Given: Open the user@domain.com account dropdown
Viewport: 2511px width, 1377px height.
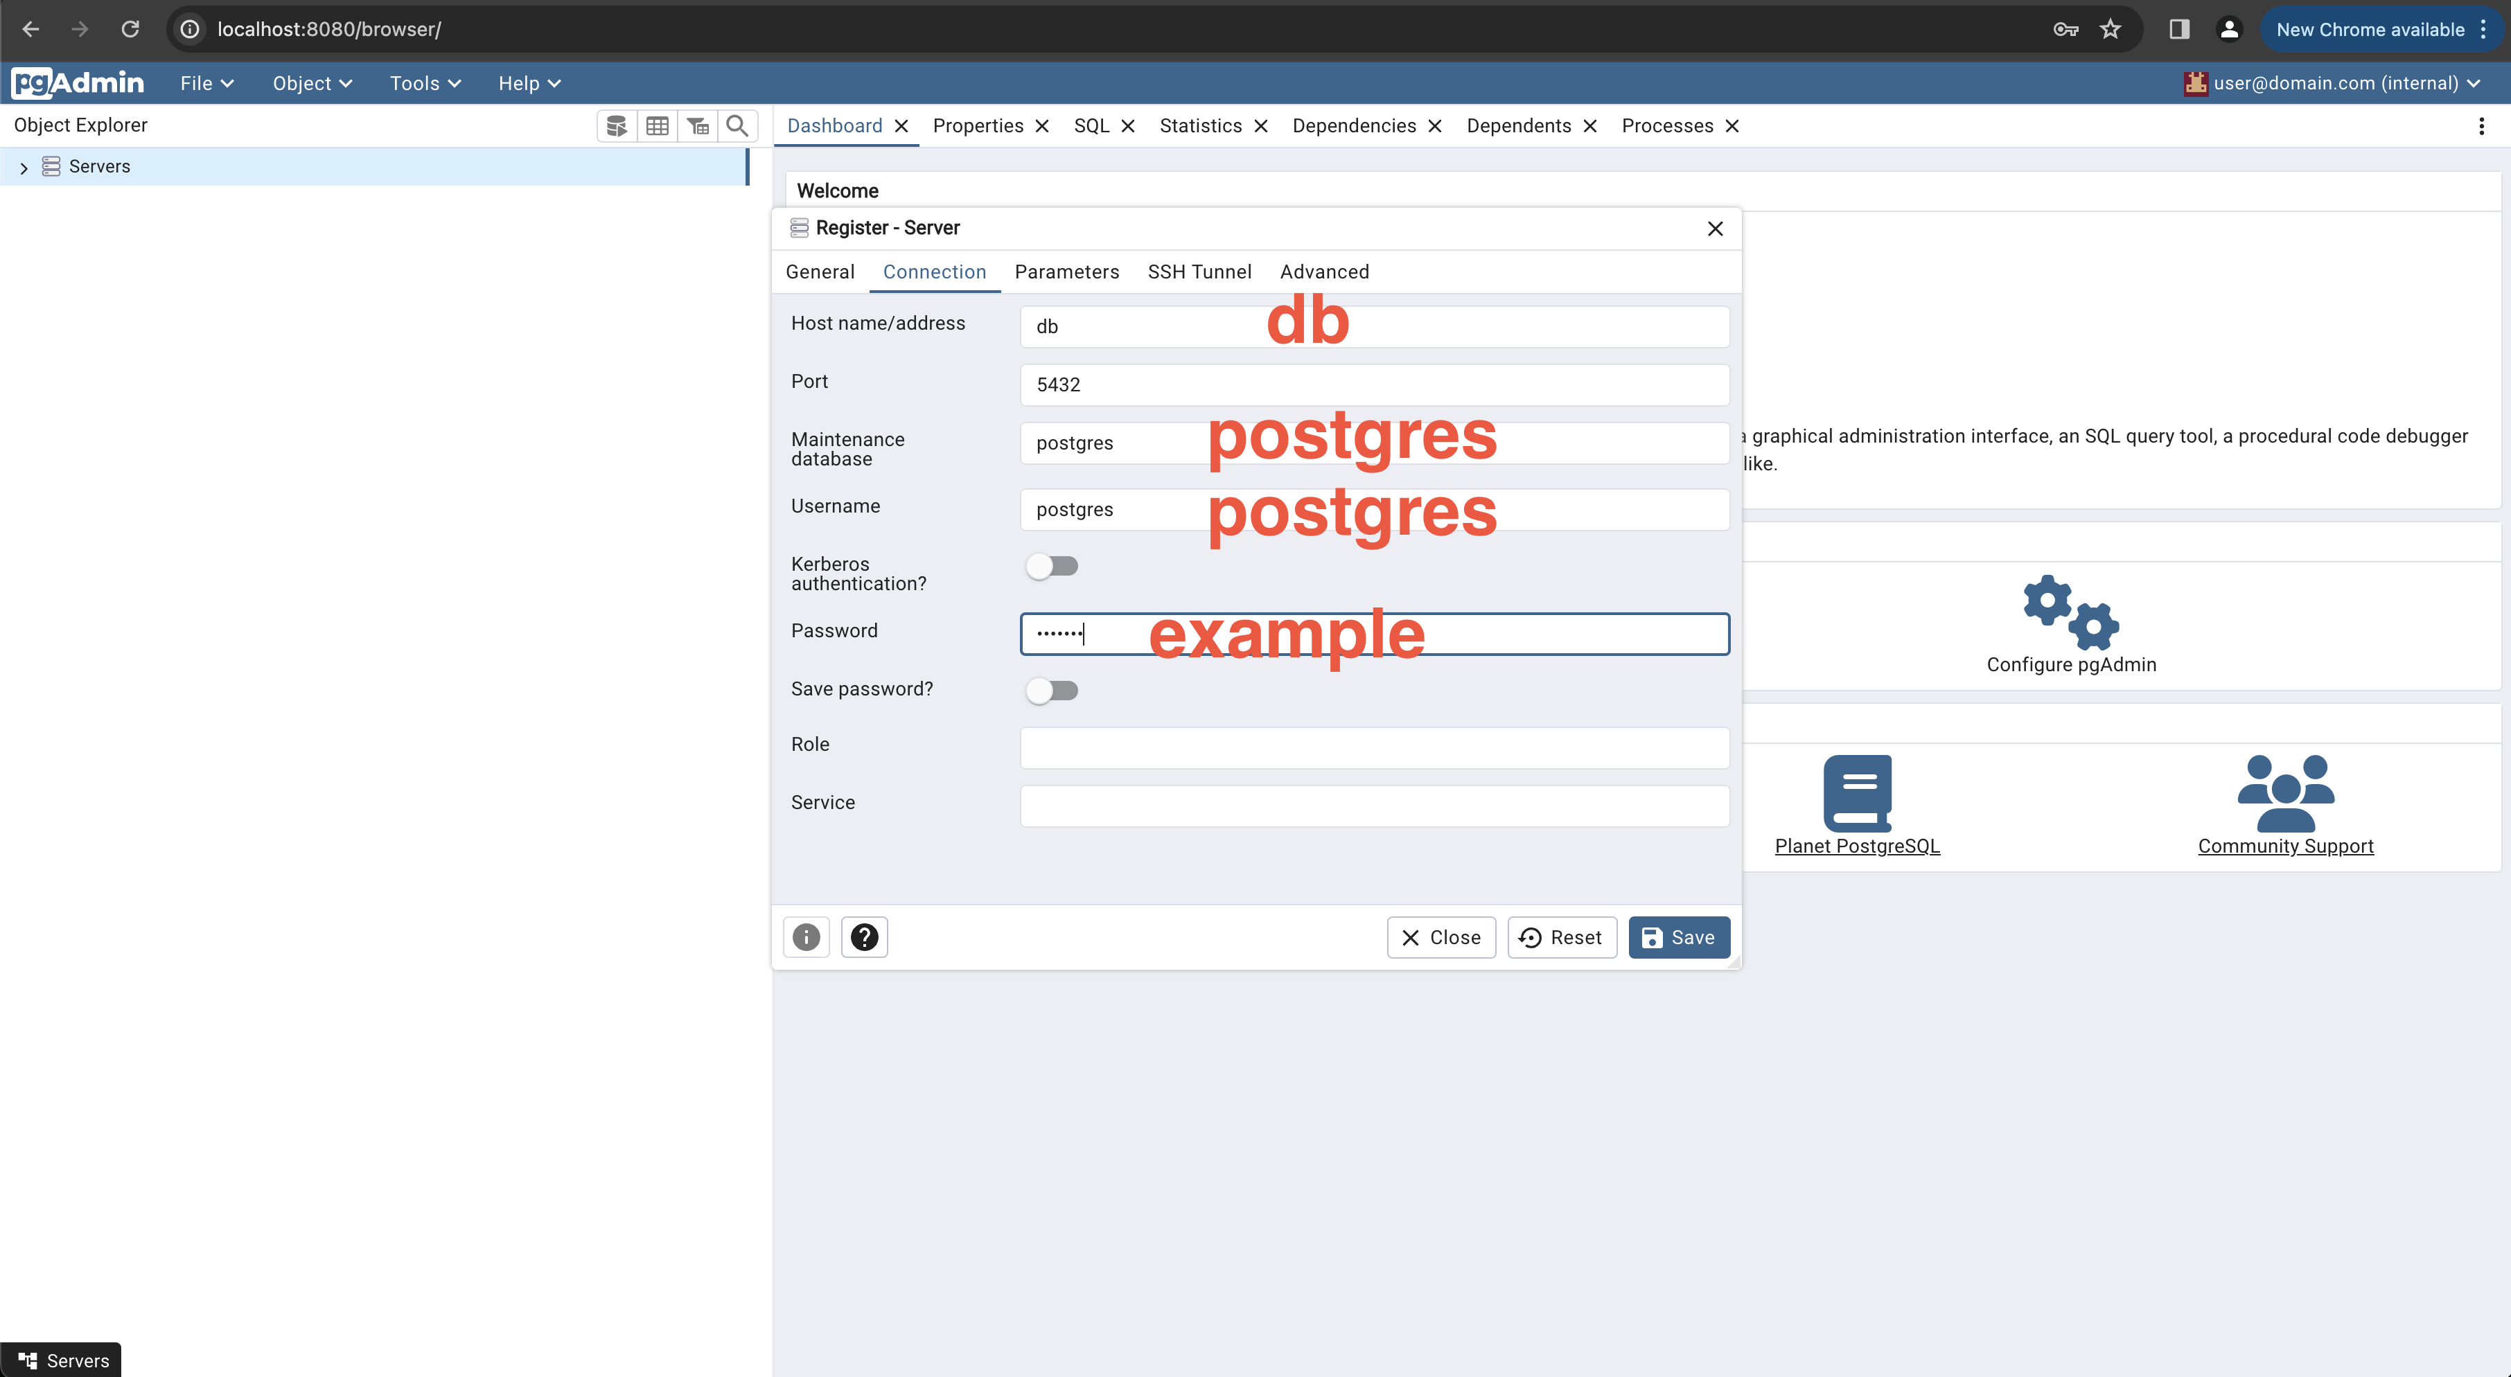Looking at the screenshot, I should click(2333, 84).
